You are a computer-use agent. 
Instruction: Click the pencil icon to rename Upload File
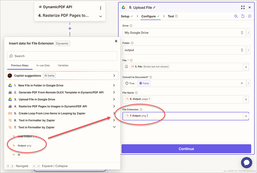click(154, 7)
